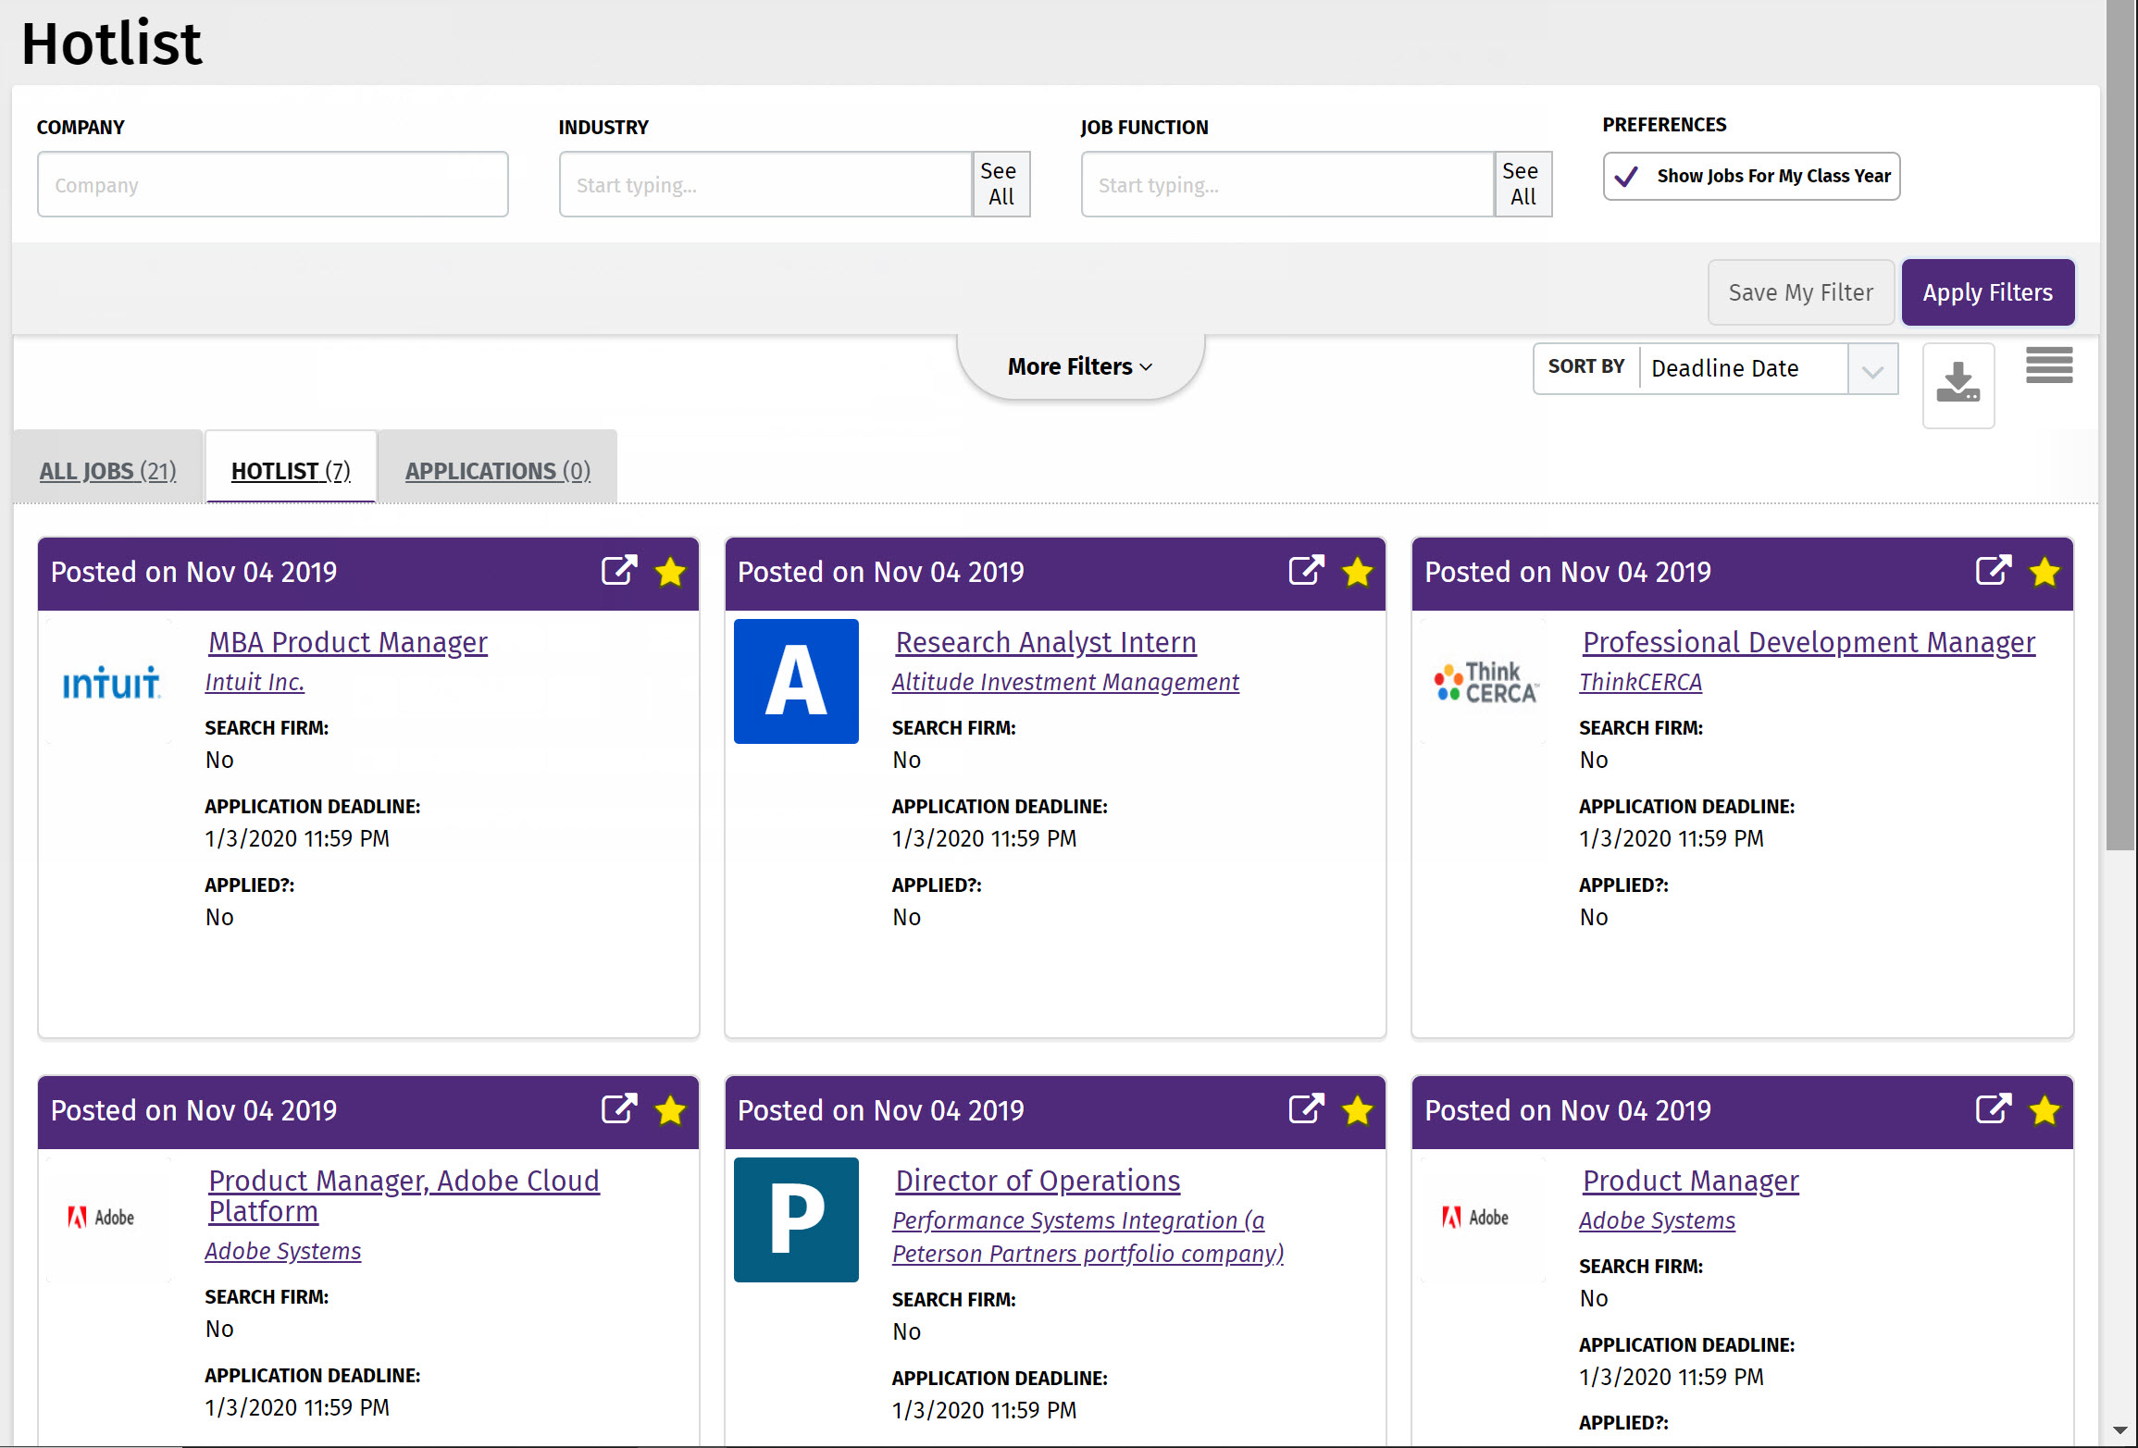The image size is (2138, 1448).
Task: Unstar the MBA Product Manager job
Action: 670,572
